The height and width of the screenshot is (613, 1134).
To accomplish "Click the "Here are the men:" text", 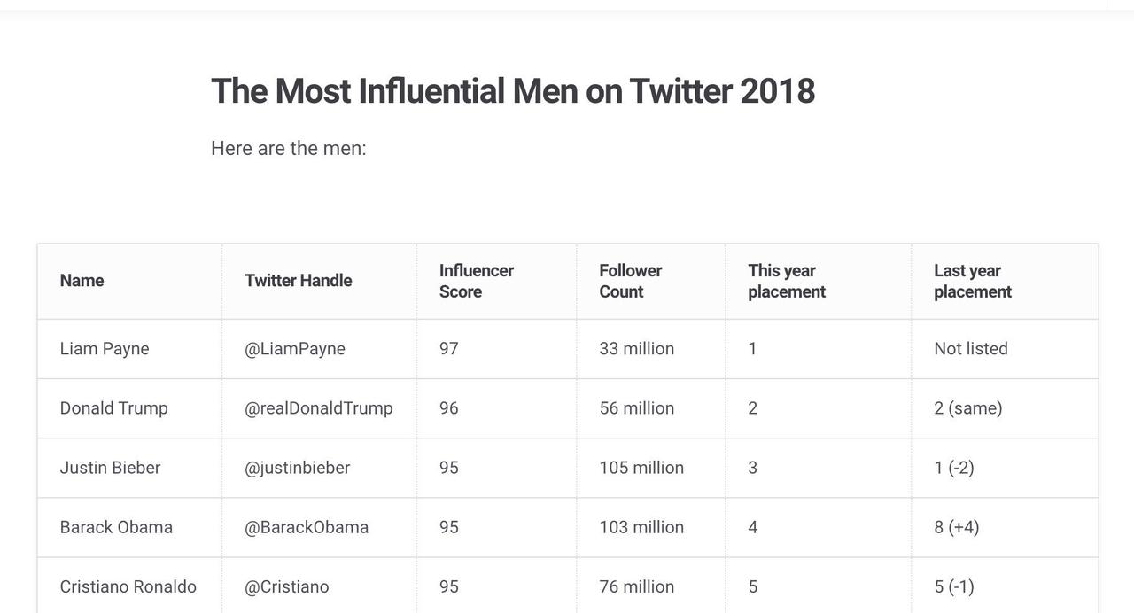I will tap(288, 148).
